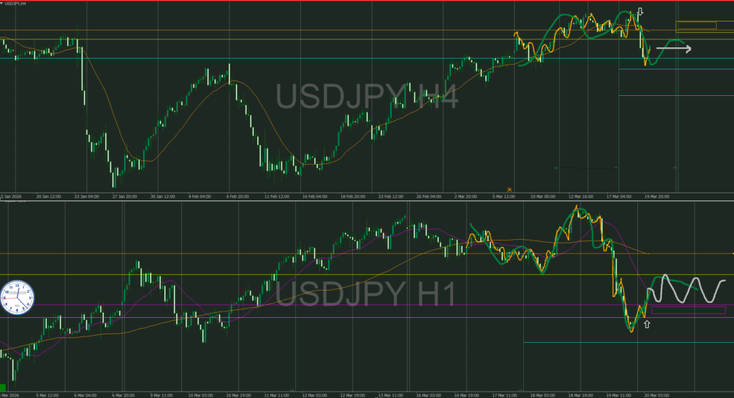Click the 20 Mar 03:00 label on H1 axis

point(655,394)
